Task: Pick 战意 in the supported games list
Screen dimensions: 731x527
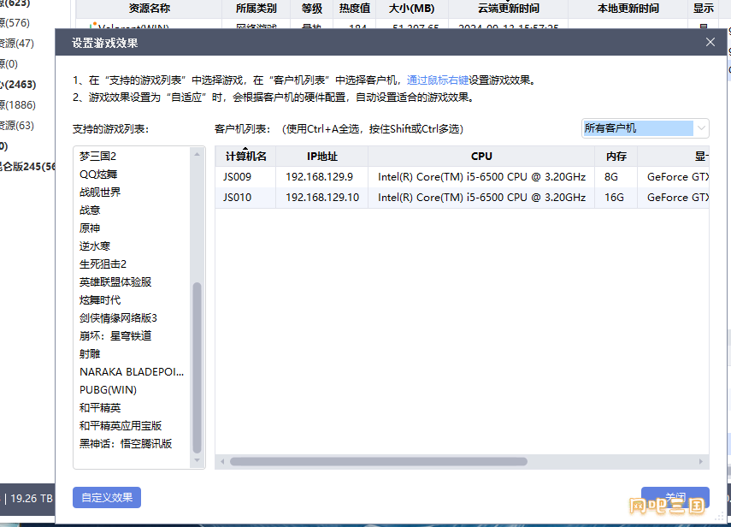Action: click(x=90, y=210)
